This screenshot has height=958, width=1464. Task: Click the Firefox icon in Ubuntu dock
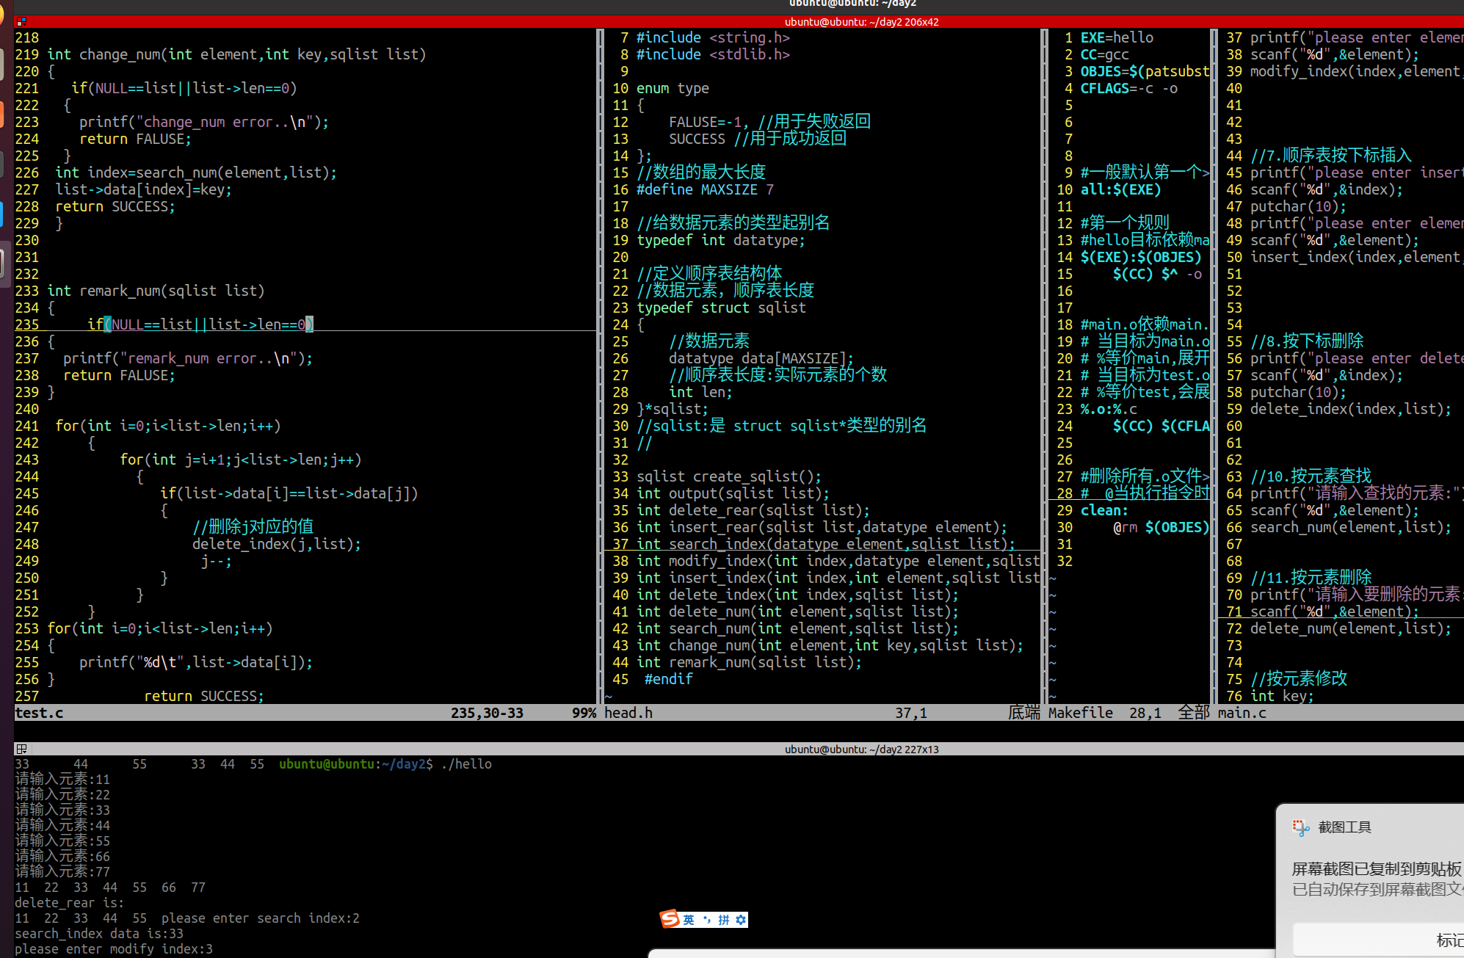click(x=2, y=16)
